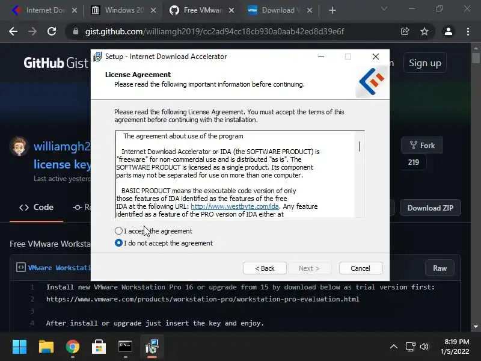481x361 pixels.
Task: Focus the gist.github.com address bar
Action: click(215, 31)
